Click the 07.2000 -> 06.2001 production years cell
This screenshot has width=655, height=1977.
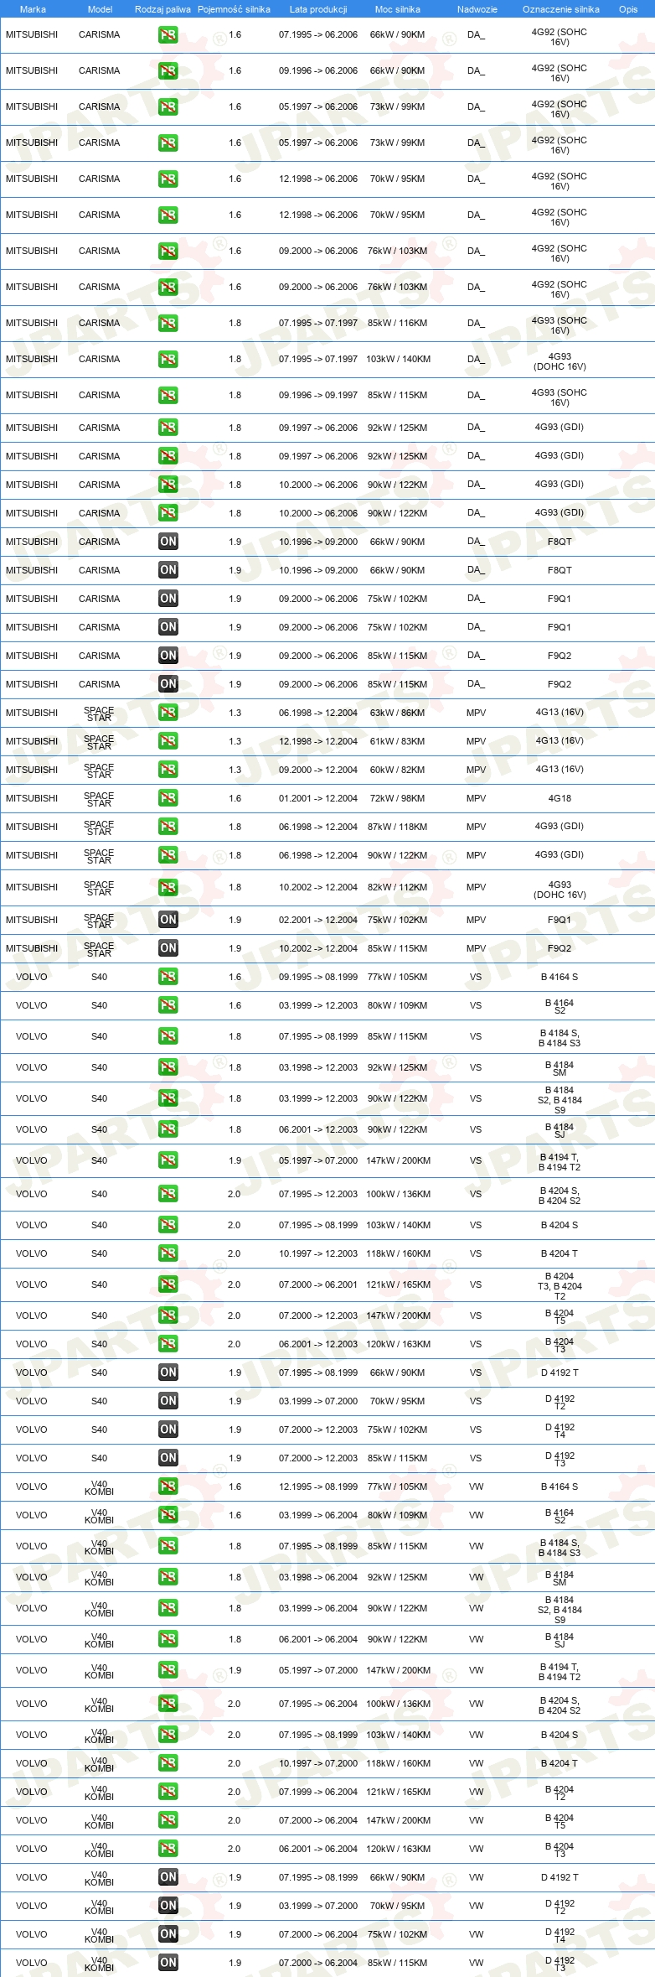click(318, 1285)
